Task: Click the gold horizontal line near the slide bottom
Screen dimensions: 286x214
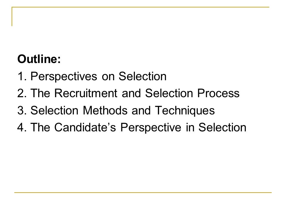Action: [x=143, y=192]
